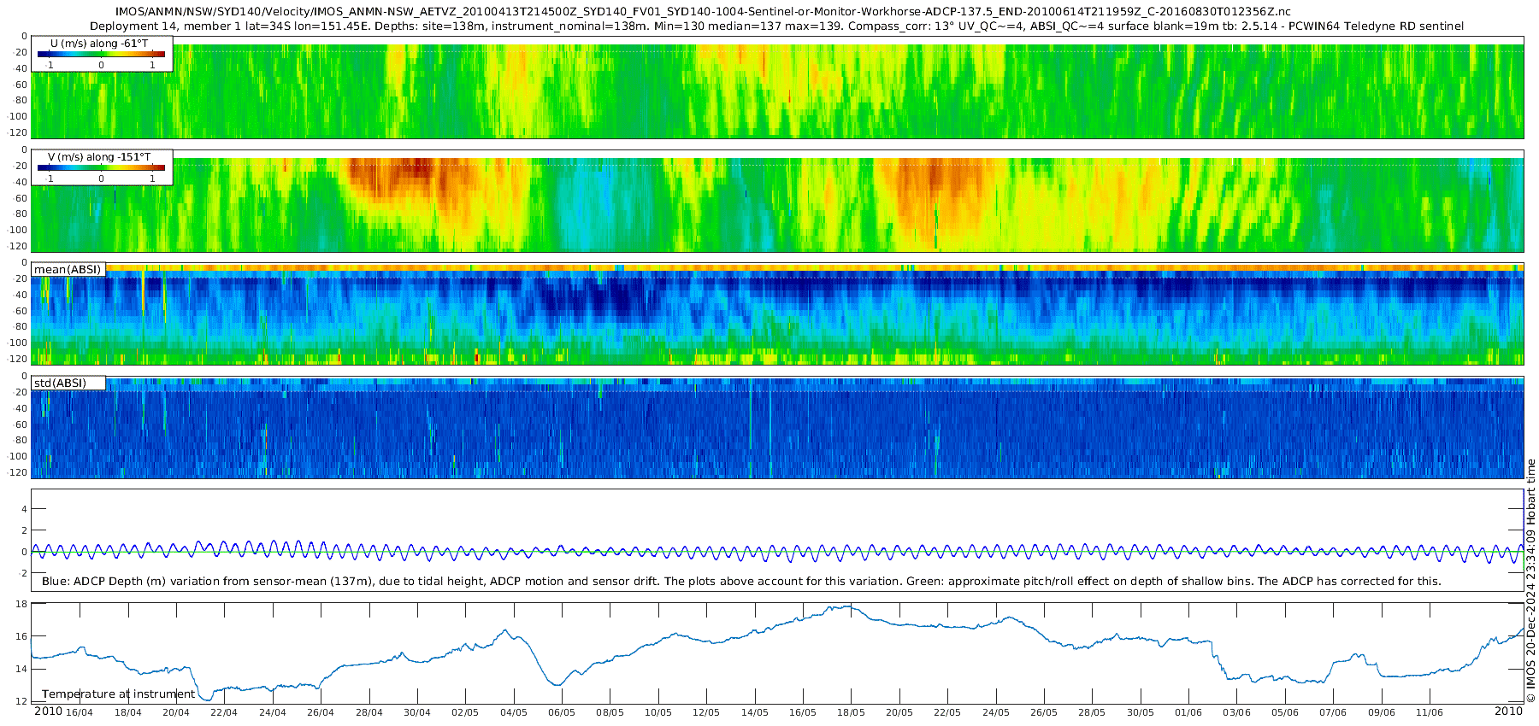
Task: Click the 'Temperature at instrument' label
Action: pyautogui.click(x=119, y=694)
